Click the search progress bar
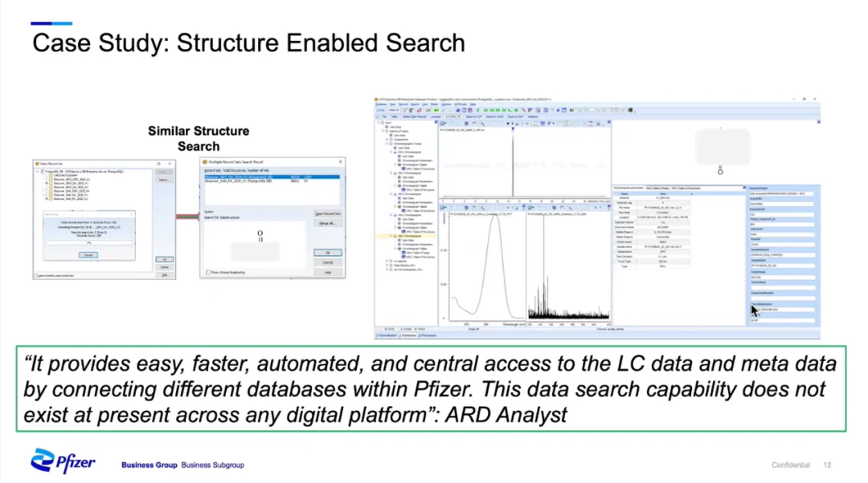 (89, 242)
